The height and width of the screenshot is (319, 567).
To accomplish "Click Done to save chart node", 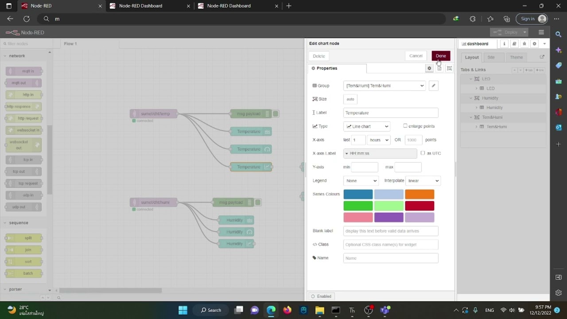I will (x=441, y=56).
